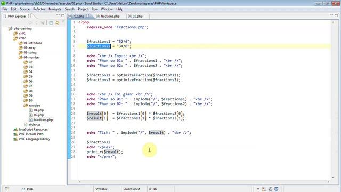The image size is (341, 192).
Task: Select the 02-array folder
Action: pos(29,47)
